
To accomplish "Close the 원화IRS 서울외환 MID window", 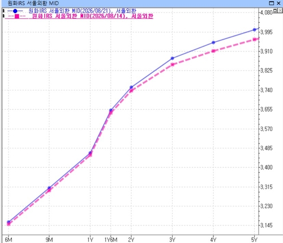I will coord(278,3).
